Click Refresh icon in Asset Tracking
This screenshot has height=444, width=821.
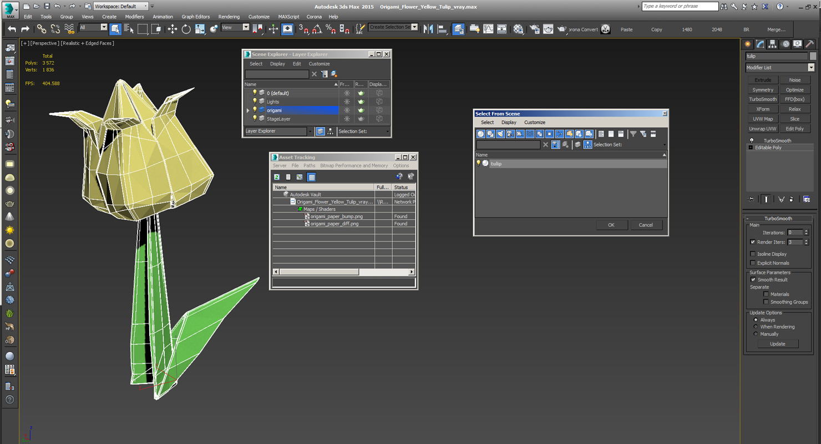pyautogui.click(x=277, y=177)
